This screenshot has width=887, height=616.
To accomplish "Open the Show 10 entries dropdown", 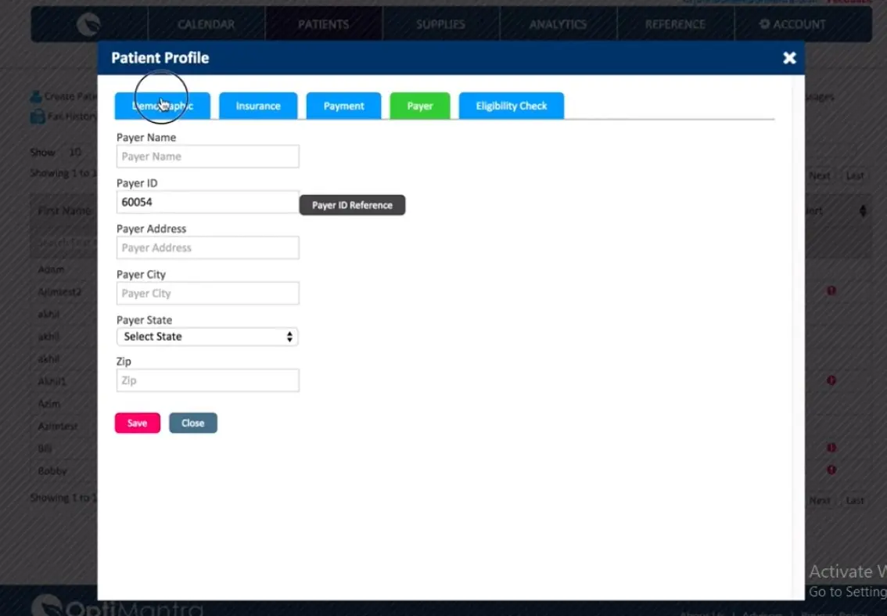I will coord(75,152).
